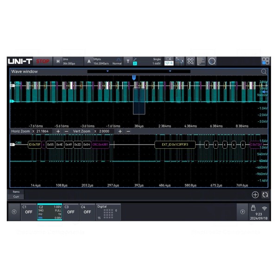
Task: Click the refresh icon beside add button
Action: click(265, 195)
